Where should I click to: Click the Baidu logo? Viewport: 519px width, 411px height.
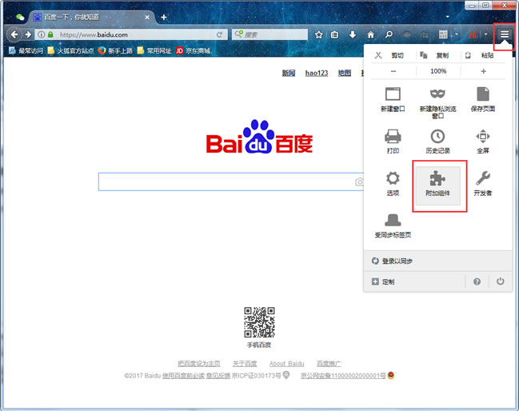pos(259,137)
